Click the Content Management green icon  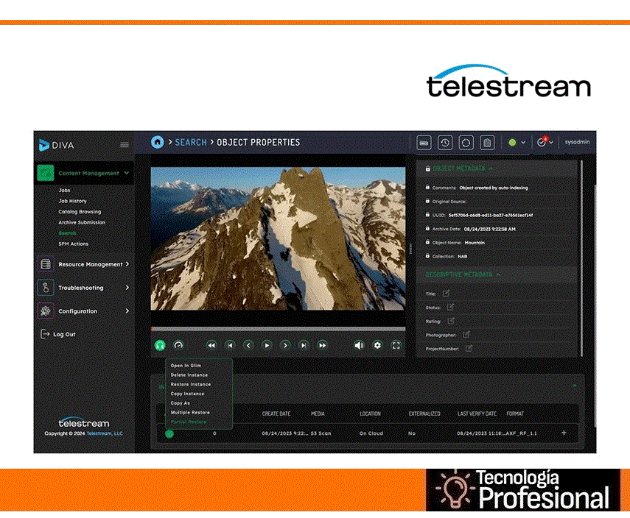click(46, 174)
